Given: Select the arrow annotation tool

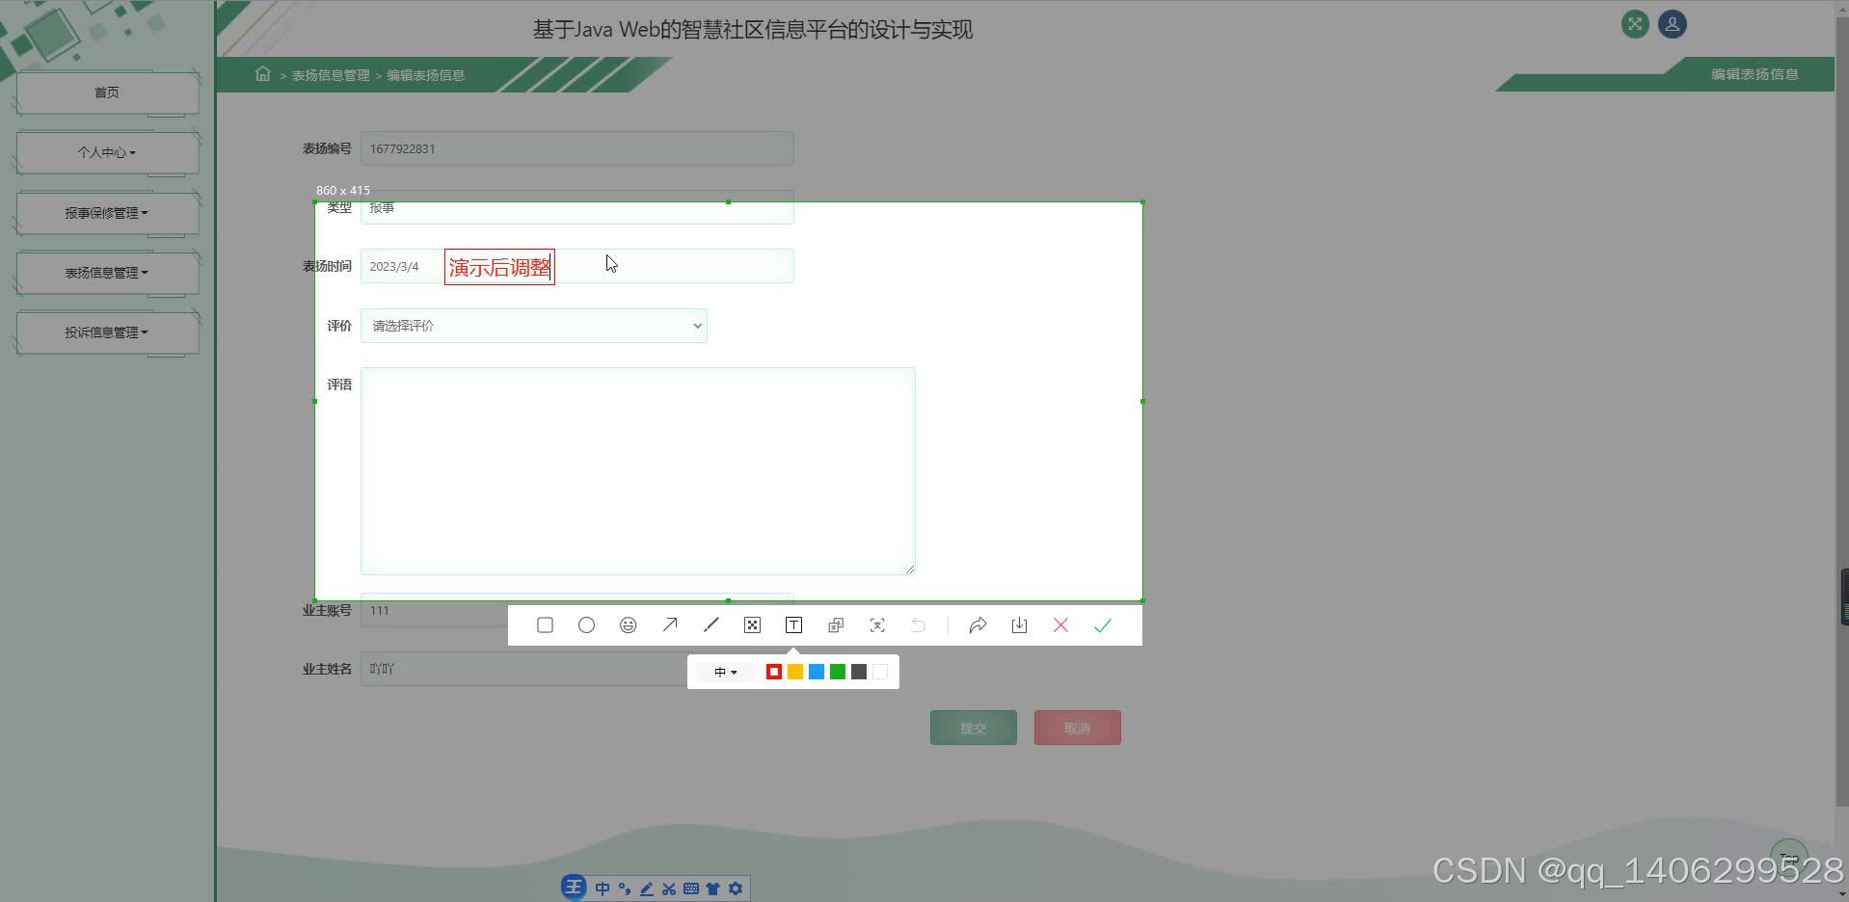Looking at the screenshot, I should pos(669,624).
